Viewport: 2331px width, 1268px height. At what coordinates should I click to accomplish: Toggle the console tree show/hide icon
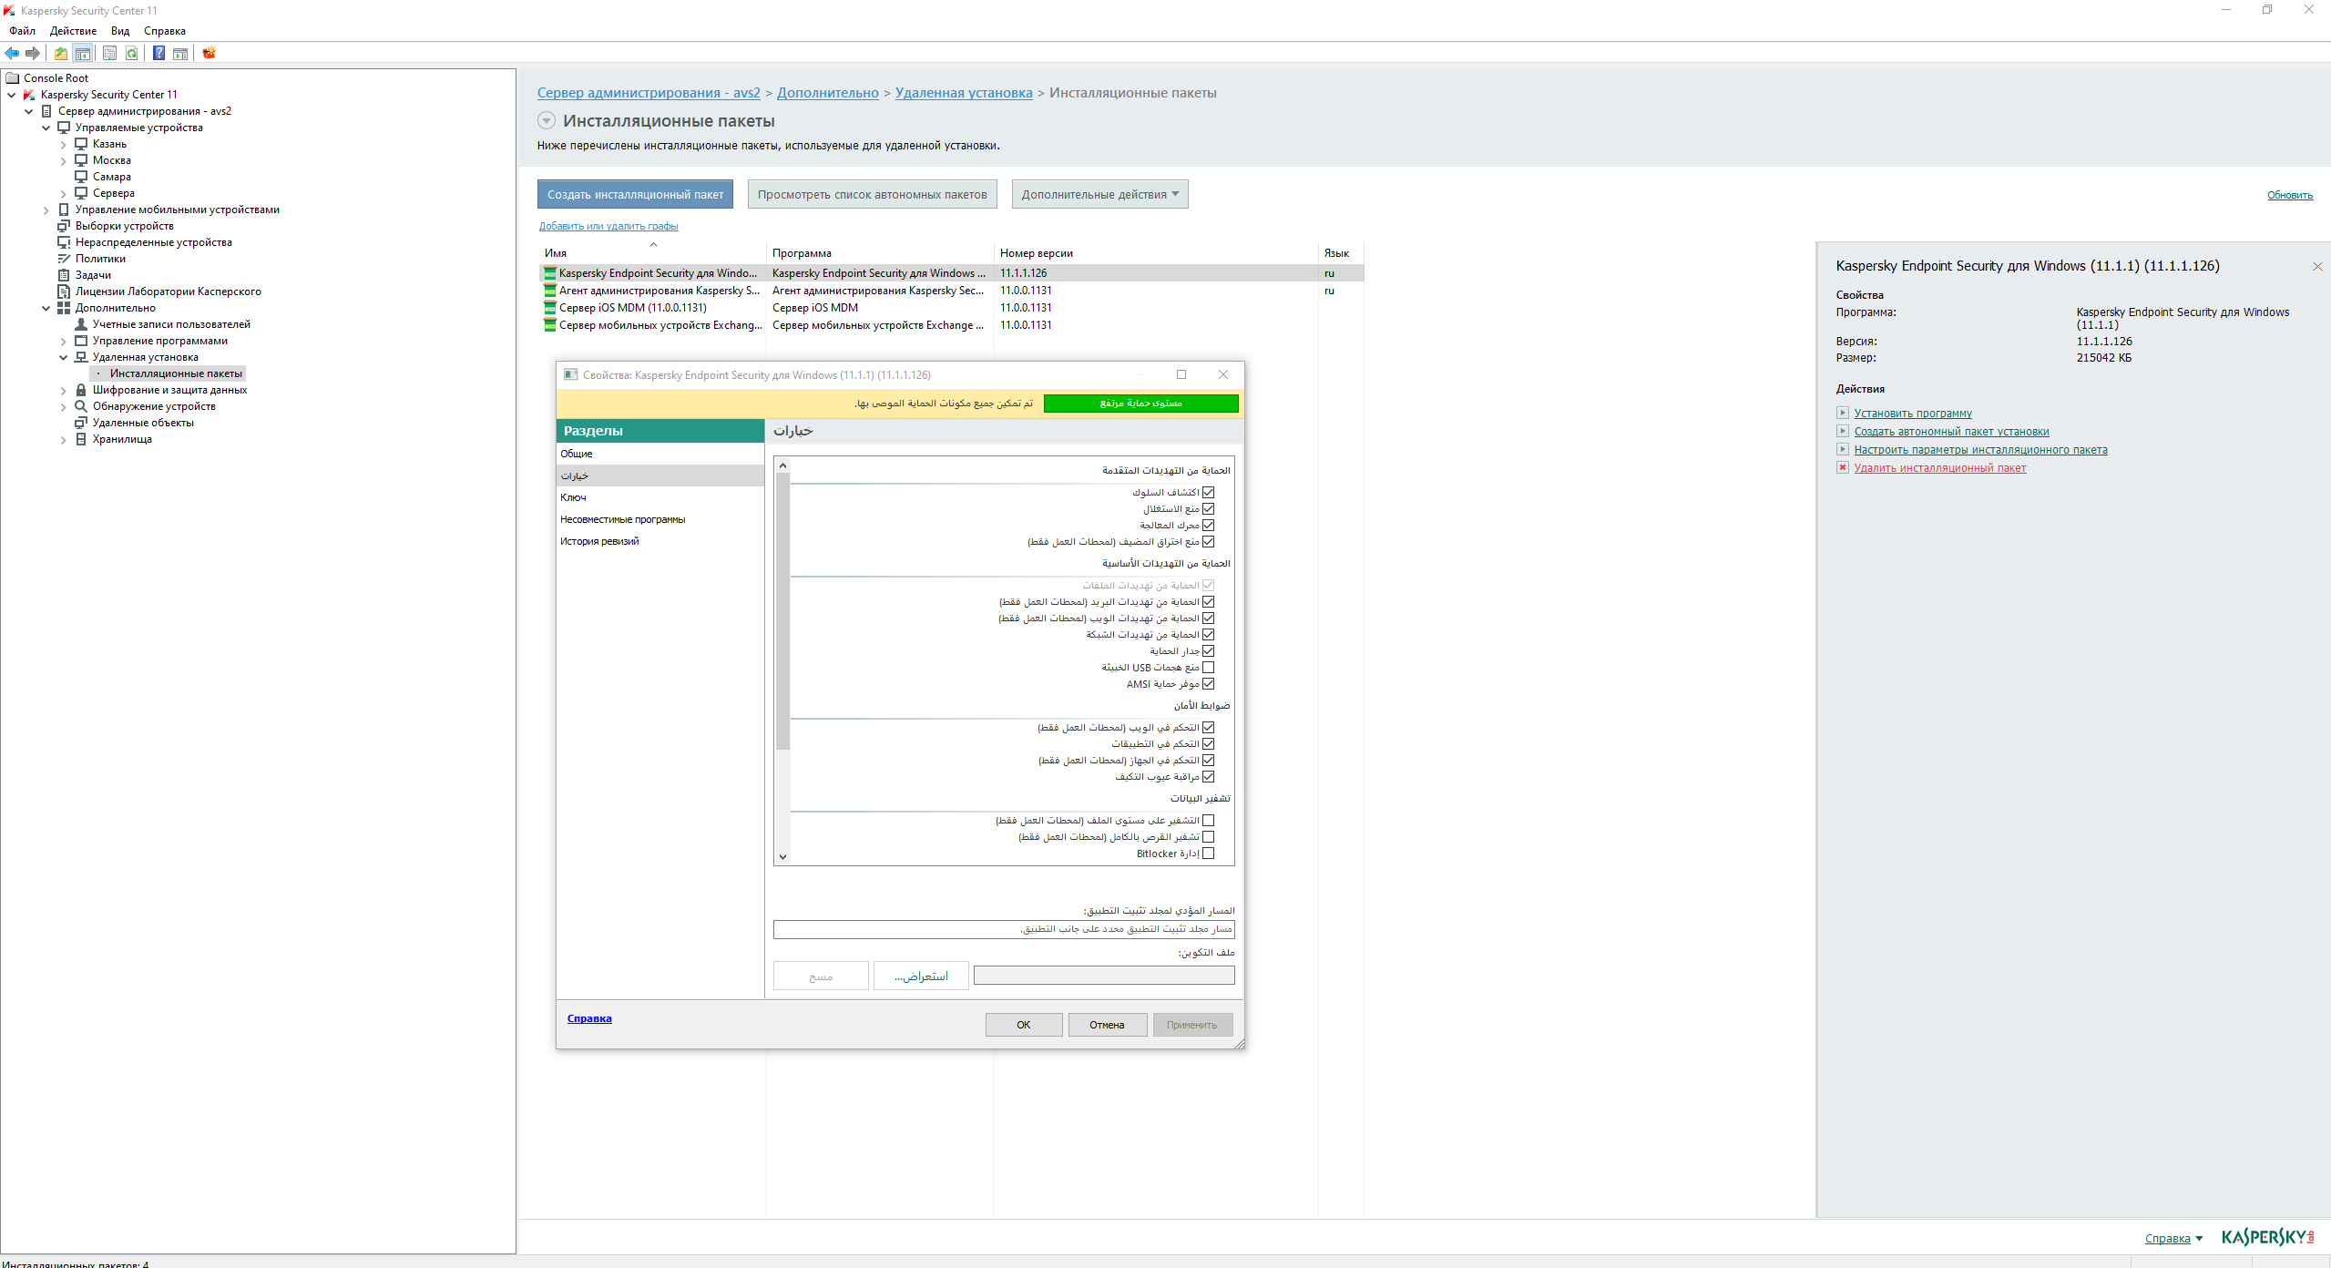pyautogui.click(x=83, y=53)
